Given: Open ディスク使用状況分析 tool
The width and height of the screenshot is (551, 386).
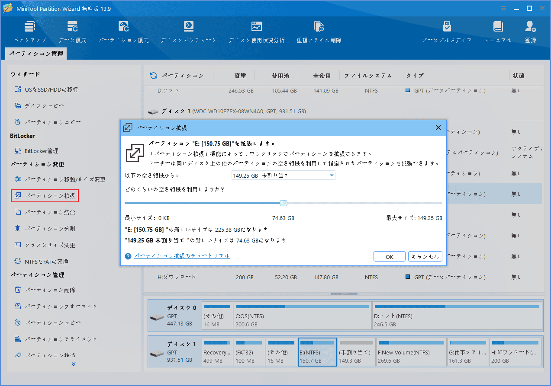Looking at the screenshot, I should [x=256, y=32].
